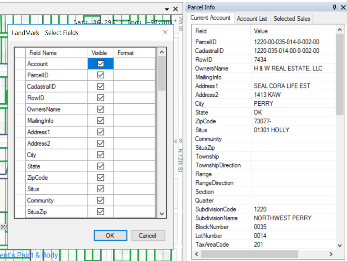Close the LandMark Select Fields dialog
The height and width of the screenshot is (261, 347).
point(165,32)
